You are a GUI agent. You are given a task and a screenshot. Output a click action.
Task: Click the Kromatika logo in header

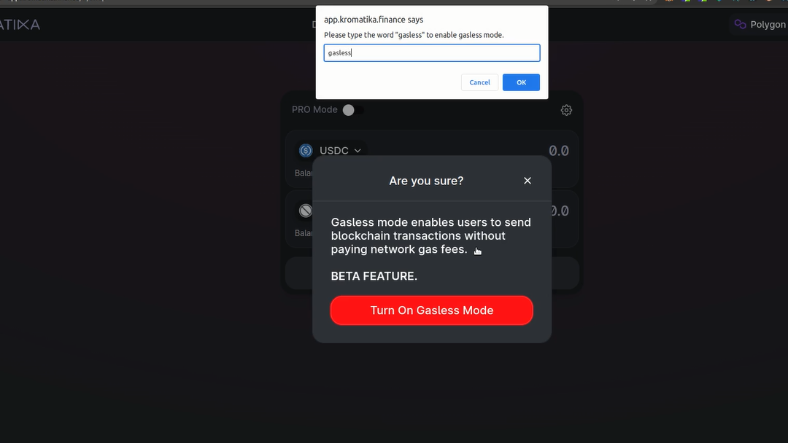[19, 24]
